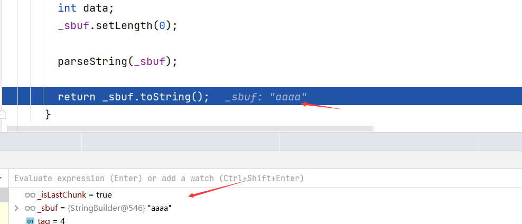This screenshot has height=224, width=522.
Task: Click the setLength method name in code
Action: click(x=124, y=25)
